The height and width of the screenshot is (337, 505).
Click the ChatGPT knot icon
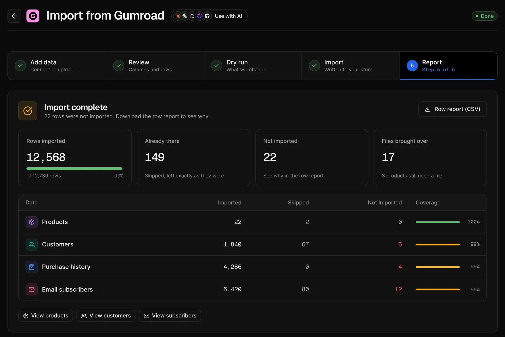point(185,16)
